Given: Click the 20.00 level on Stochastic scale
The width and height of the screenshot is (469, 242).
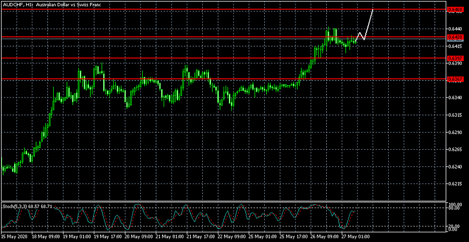Looking at the screenshot, I should 454,226.
